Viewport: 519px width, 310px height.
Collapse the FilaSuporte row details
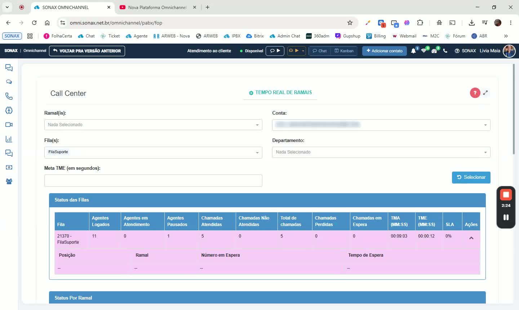click(471, 238)
